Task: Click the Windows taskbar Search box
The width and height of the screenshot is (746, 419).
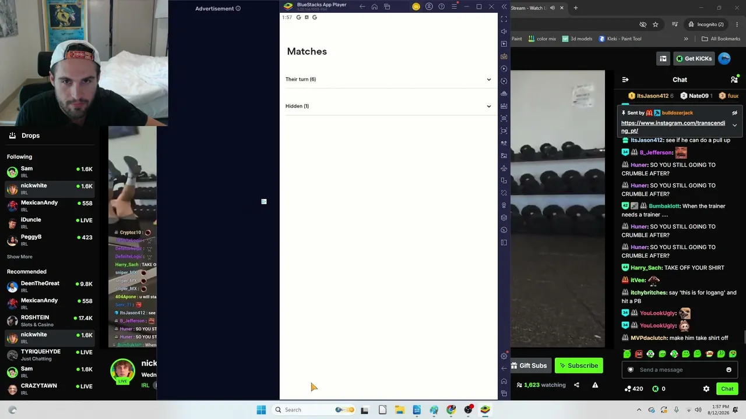Action: pos(315,410)
